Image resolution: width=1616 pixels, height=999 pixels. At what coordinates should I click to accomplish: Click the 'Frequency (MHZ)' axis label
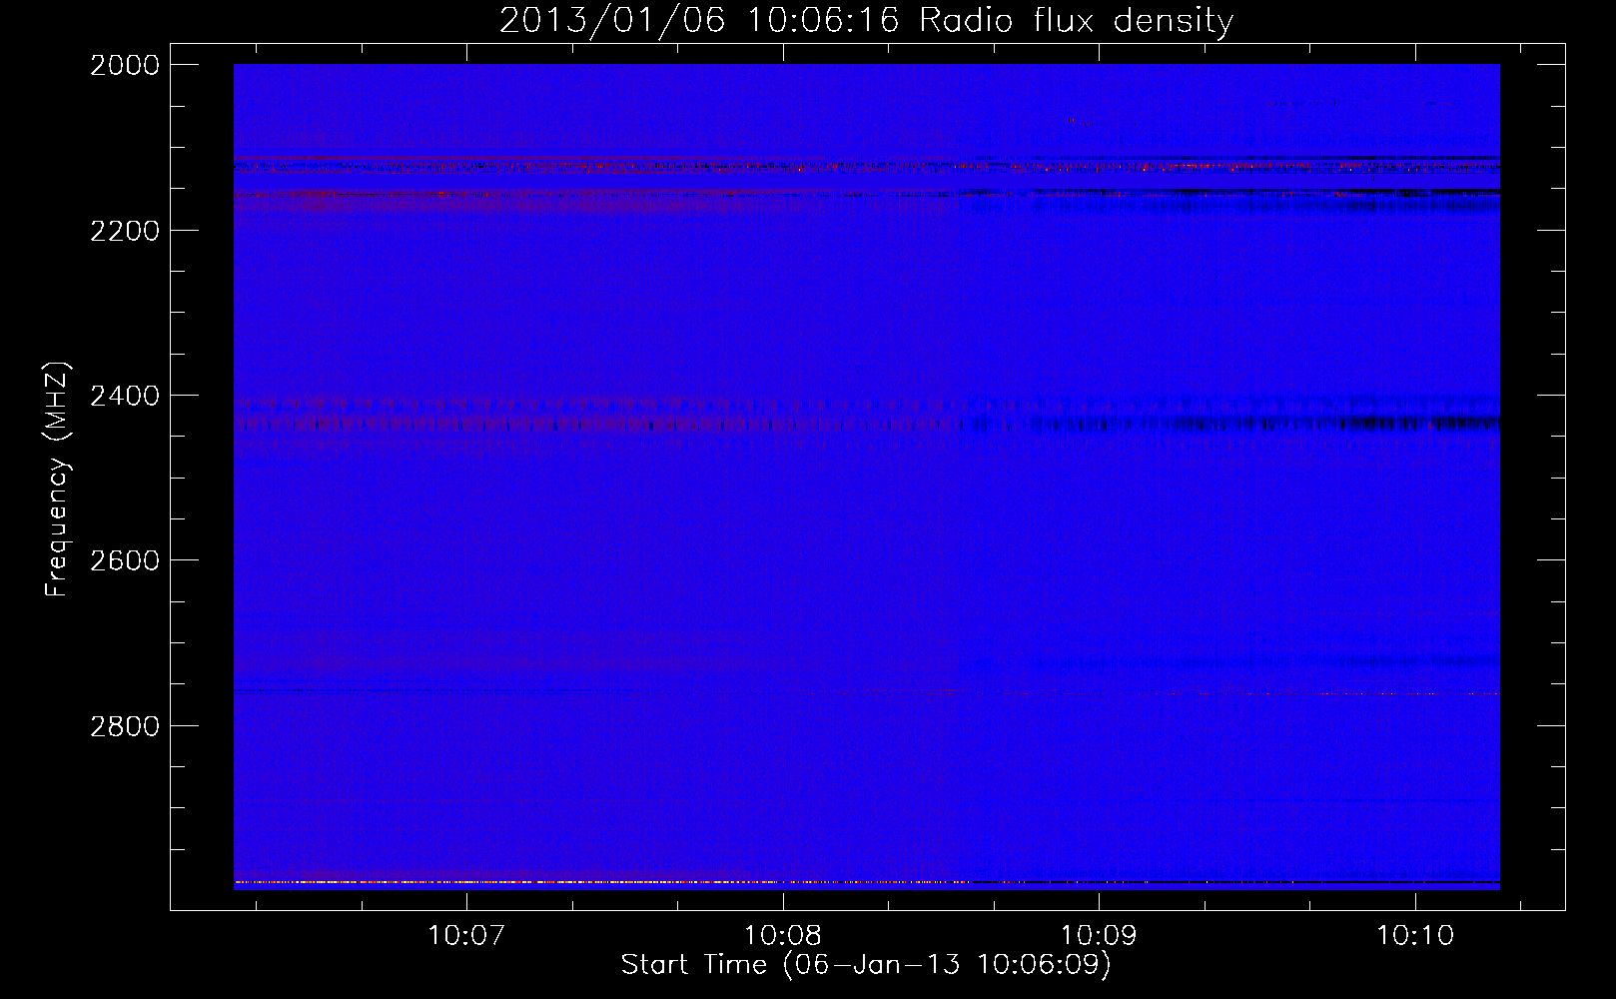57,480
